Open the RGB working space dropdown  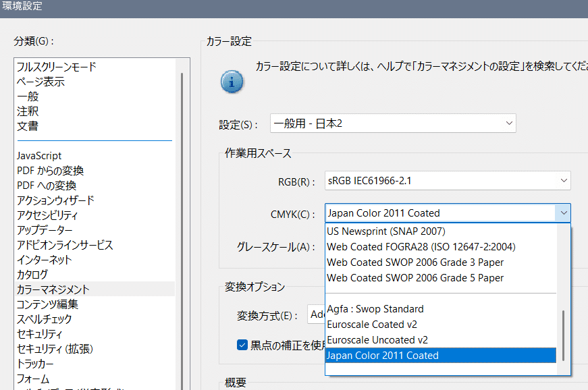pyautogui.click(x=448, y=181)
